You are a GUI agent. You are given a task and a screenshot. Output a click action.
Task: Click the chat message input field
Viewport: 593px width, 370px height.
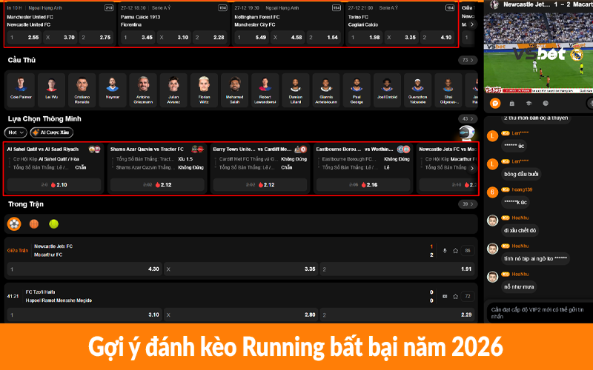point(541,313)
